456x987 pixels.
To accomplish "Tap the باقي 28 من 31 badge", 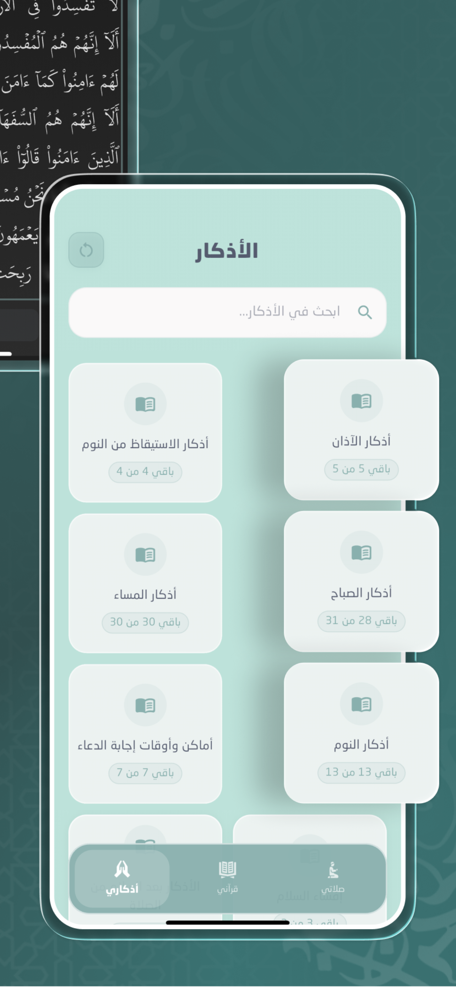I will click(362, 621).
